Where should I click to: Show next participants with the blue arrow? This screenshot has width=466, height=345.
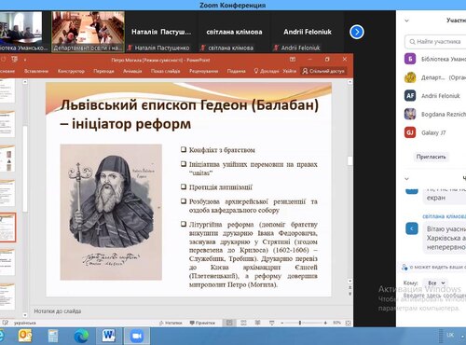click(x=357, y=32)
